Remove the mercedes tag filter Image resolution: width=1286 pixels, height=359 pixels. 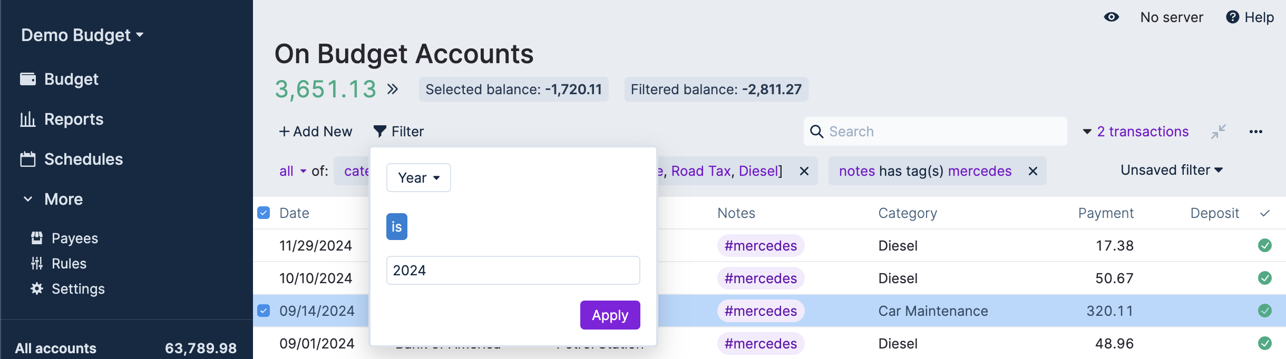(x=1033, y=171)
